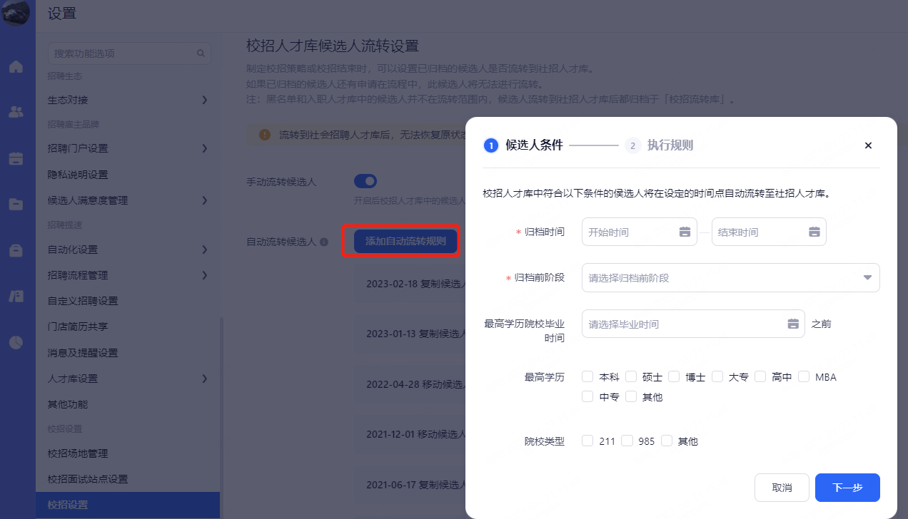Expand 招聘流程管理 in settings menu

(x=128, y=275)
